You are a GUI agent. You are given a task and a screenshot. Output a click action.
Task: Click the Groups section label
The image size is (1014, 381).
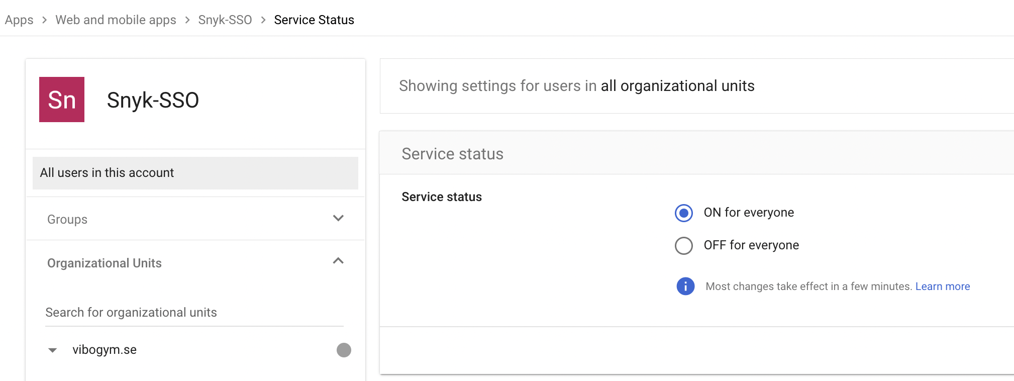pos(67,220)
